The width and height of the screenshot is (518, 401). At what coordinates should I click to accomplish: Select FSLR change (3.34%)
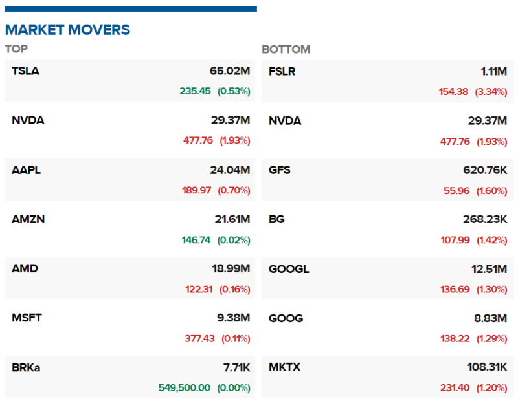(491, 92)
